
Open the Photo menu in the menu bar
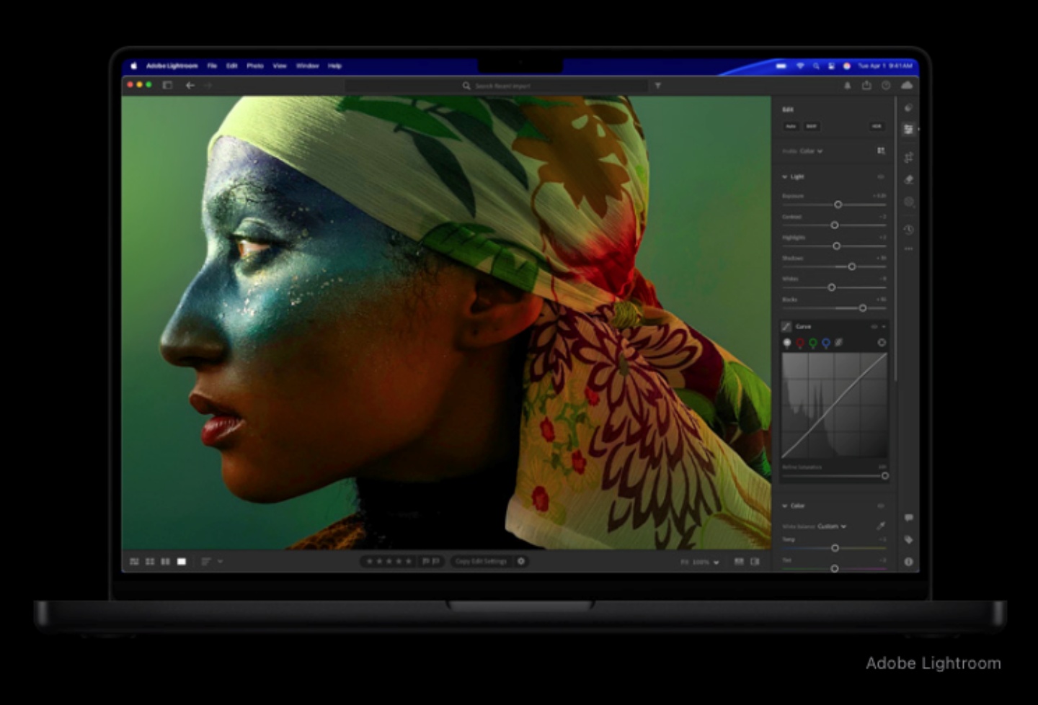[254, 66]
